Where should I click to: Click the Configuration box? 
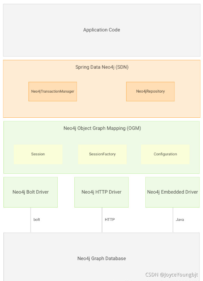pyautogui.click(x=165, y=154)
